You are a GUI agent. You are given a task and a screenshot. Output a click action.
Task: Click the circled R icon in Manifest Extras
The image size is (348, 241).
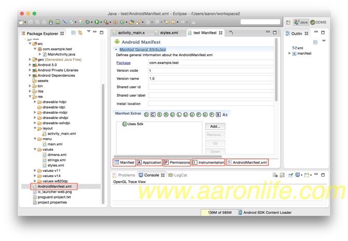(x=166, y=114)
